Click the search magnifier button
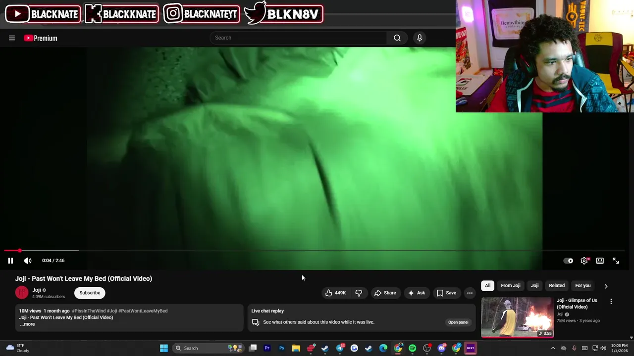The width and height of the screenshot is (634, 356). [x=397, y=38]
